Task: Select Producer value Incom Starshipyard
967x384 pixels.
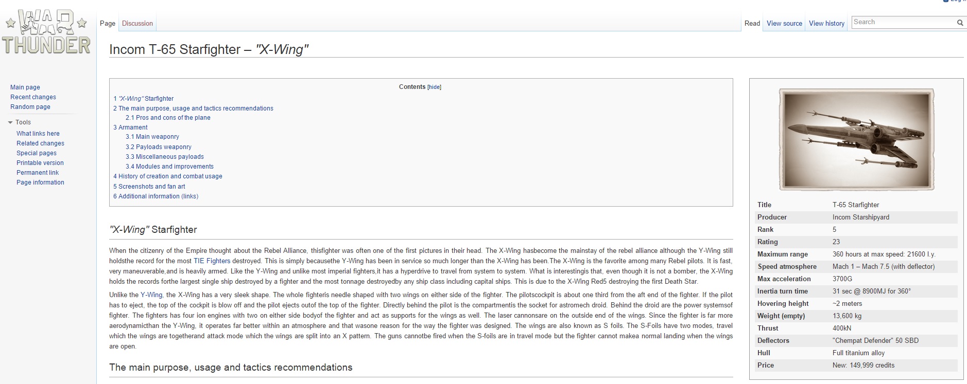Action: pyautogui.click(x=861, y=217)
